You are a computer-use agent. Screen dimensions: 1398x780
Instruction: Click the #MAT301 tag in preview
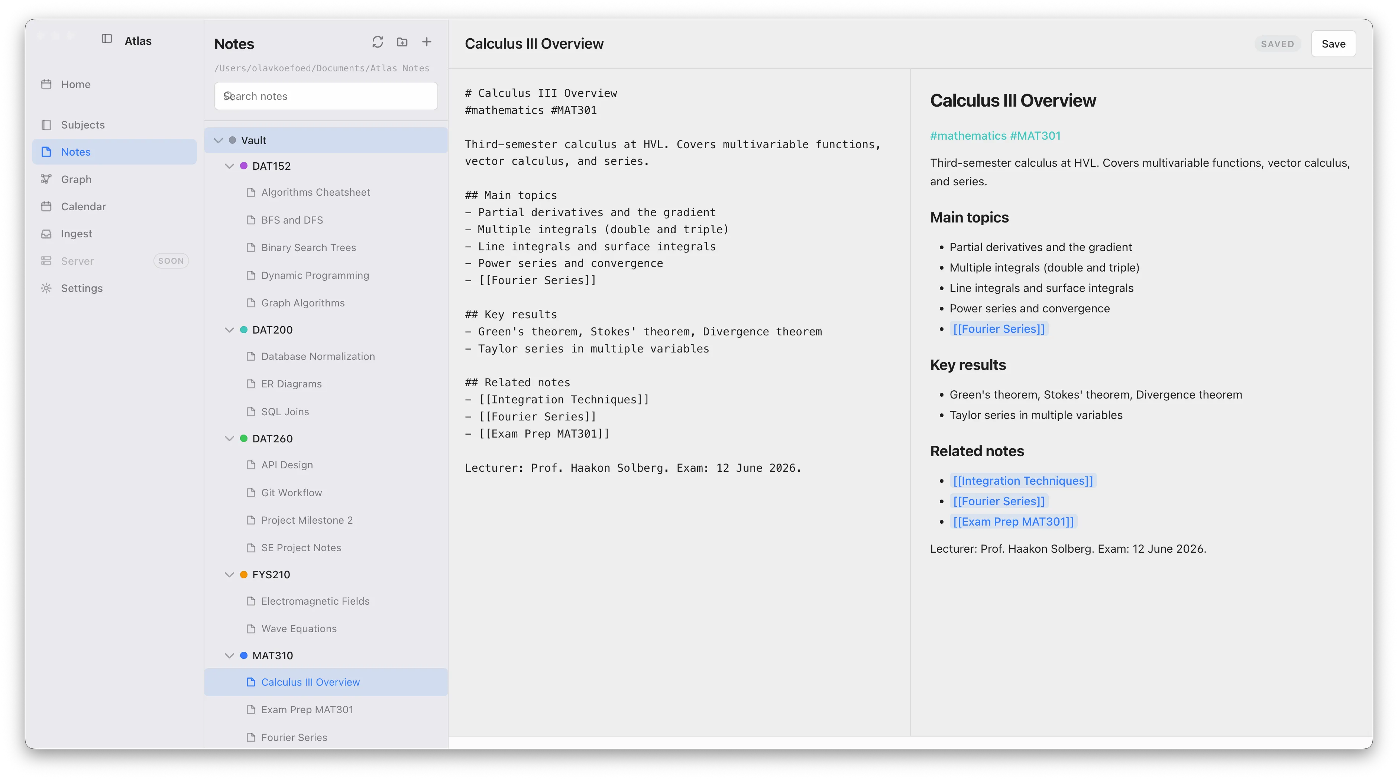pyautogui.click(x=1035, y=136)
